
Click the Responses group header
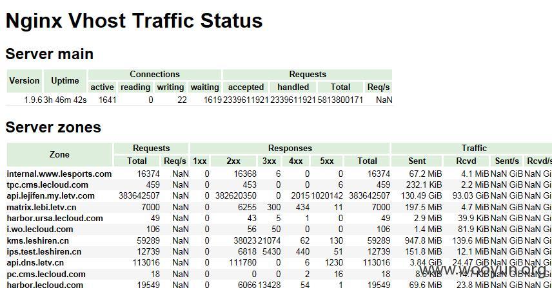290,148
